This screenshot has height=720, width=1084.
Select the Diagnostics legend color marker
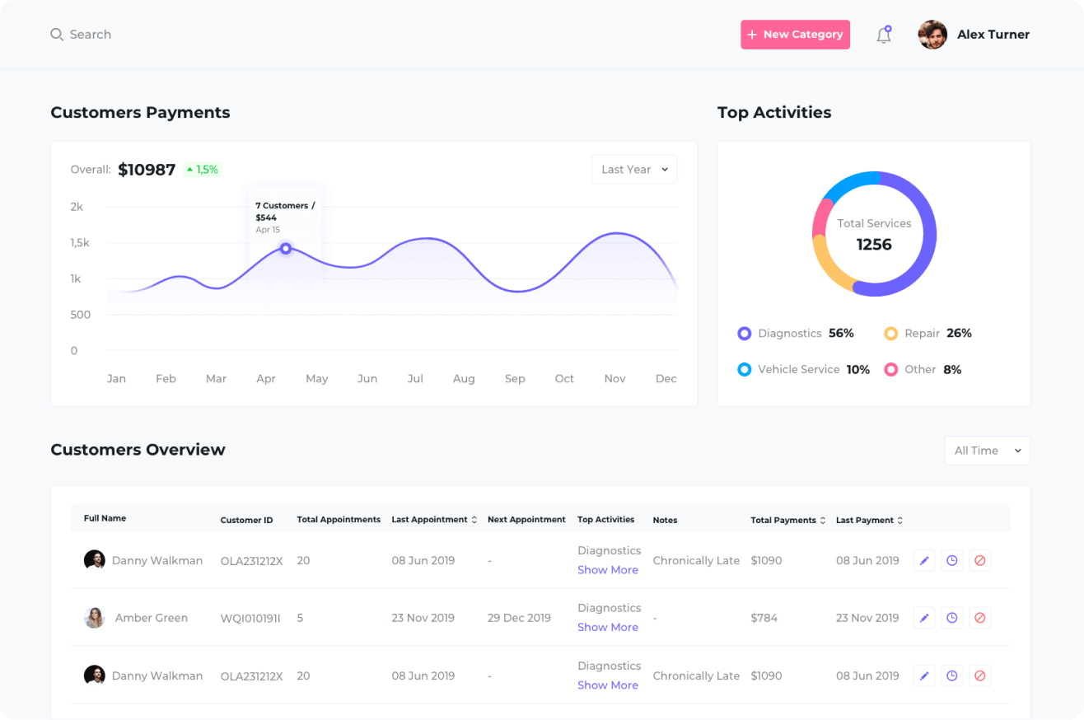pos(745,334)
